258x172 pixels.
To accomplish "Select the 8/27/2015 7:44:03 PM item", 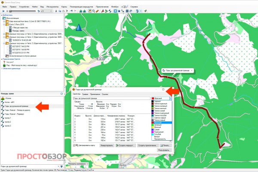I will pos(19,46).
